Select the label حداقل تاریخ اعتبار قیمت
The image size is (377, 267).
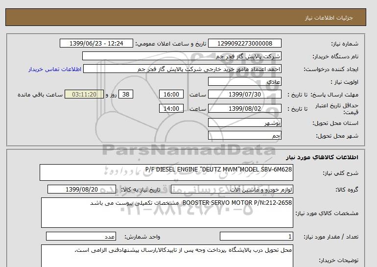click(x=337, y=109)
